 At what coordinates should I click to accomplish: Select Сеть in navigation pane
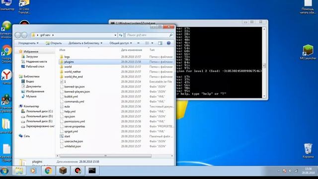pos(26,136)
